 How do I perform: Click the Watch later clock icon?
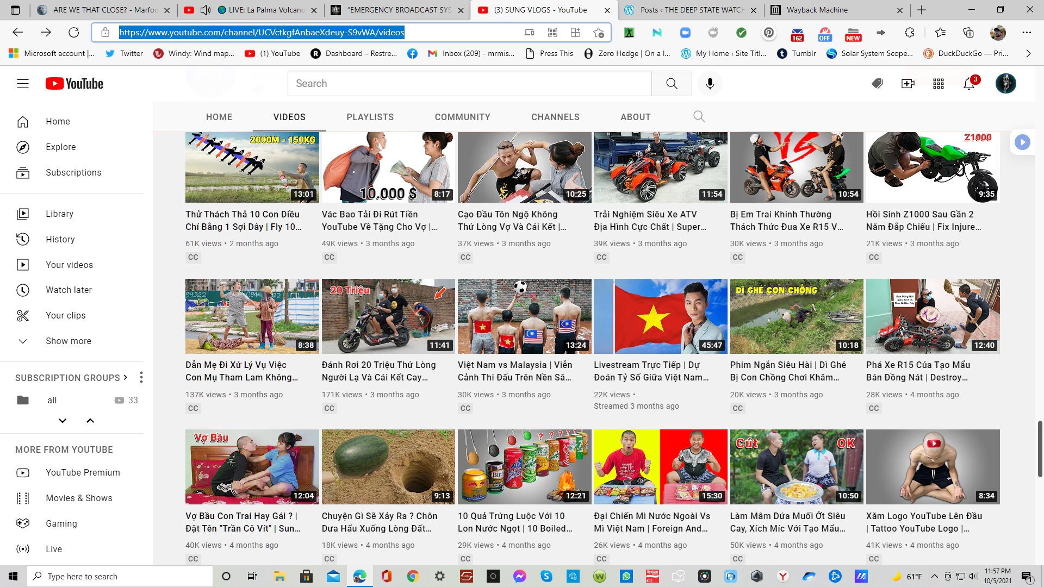click(x=23, y=290)
